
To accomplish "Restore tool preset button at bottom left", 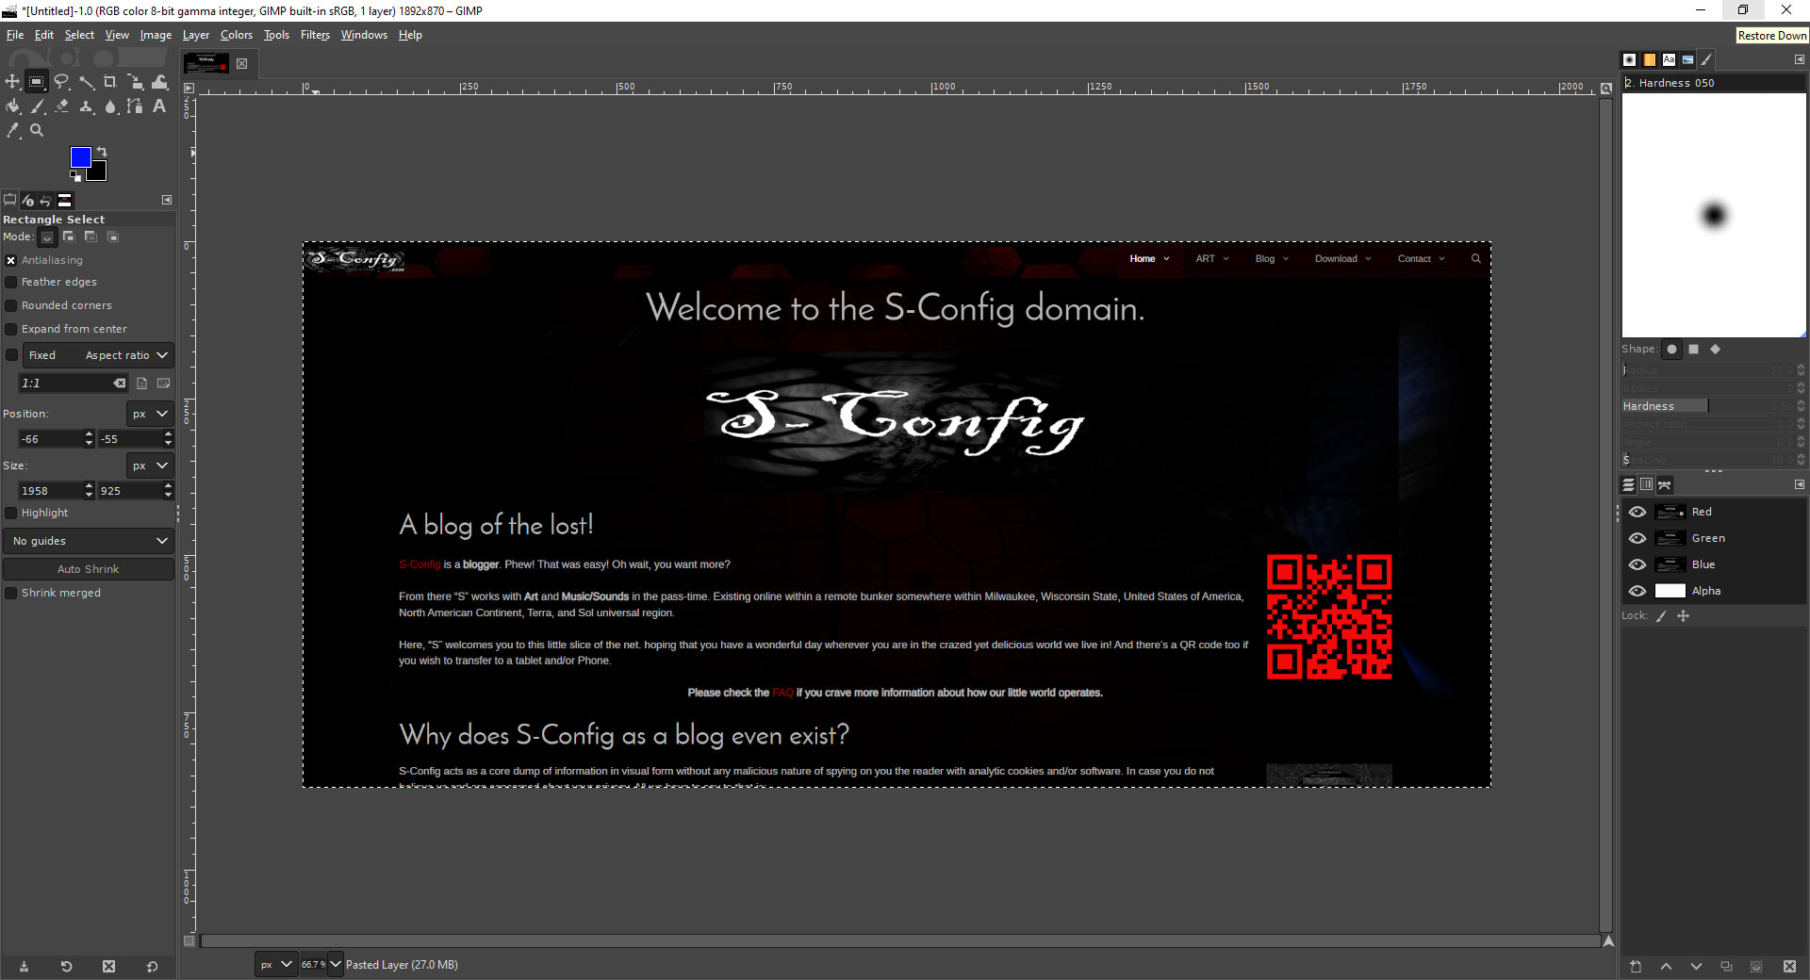I will [66, 967].
